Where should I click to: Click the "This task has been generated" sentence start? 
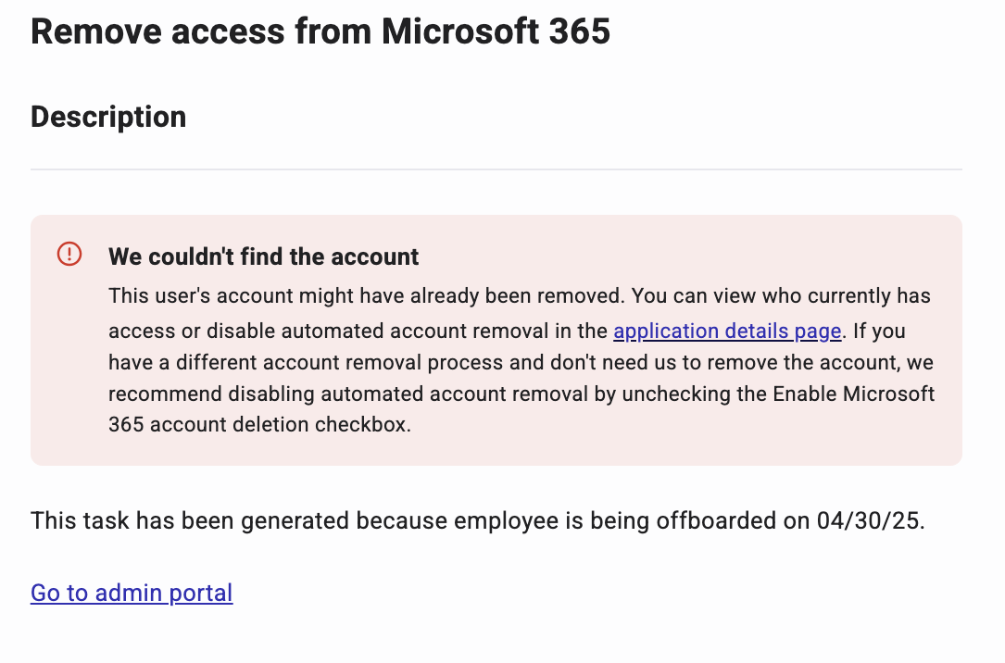(x=167, y=520)
